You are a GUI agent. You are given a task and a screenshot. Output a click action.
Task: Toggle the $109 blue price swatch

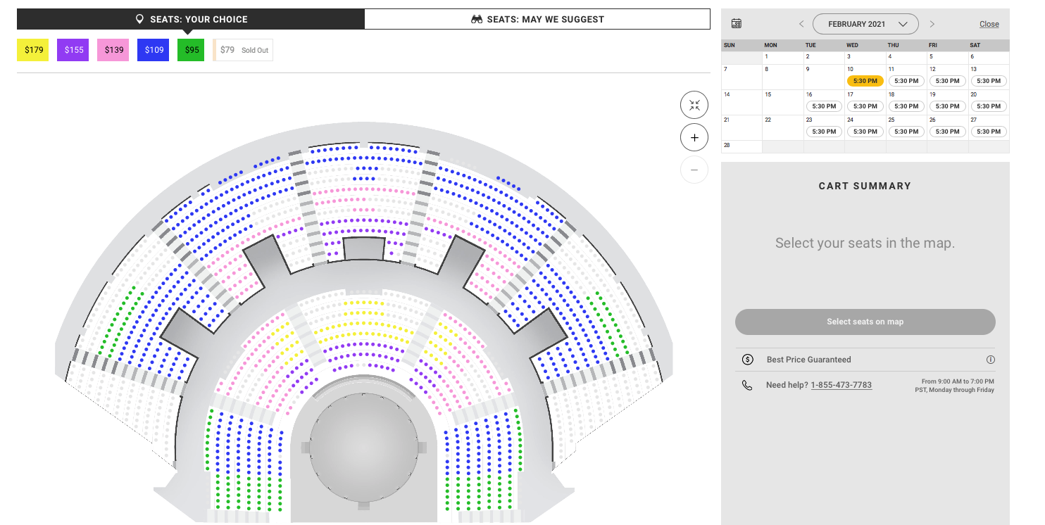tap(154, 50)
